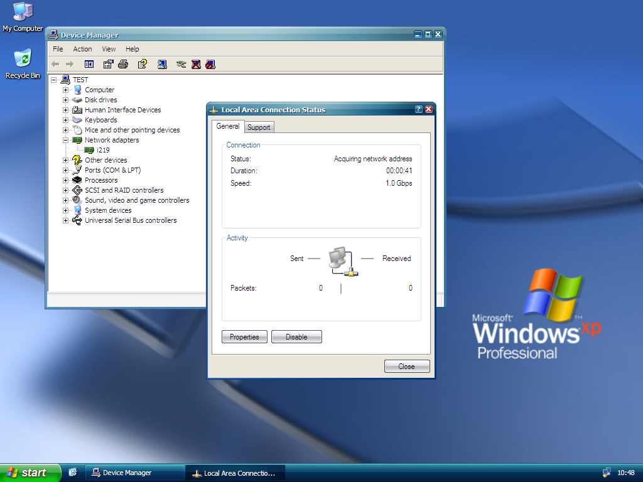This screenshot has width=643, height=482.
Task: Click the Properties button in connection status
Action: coord(244,337)
